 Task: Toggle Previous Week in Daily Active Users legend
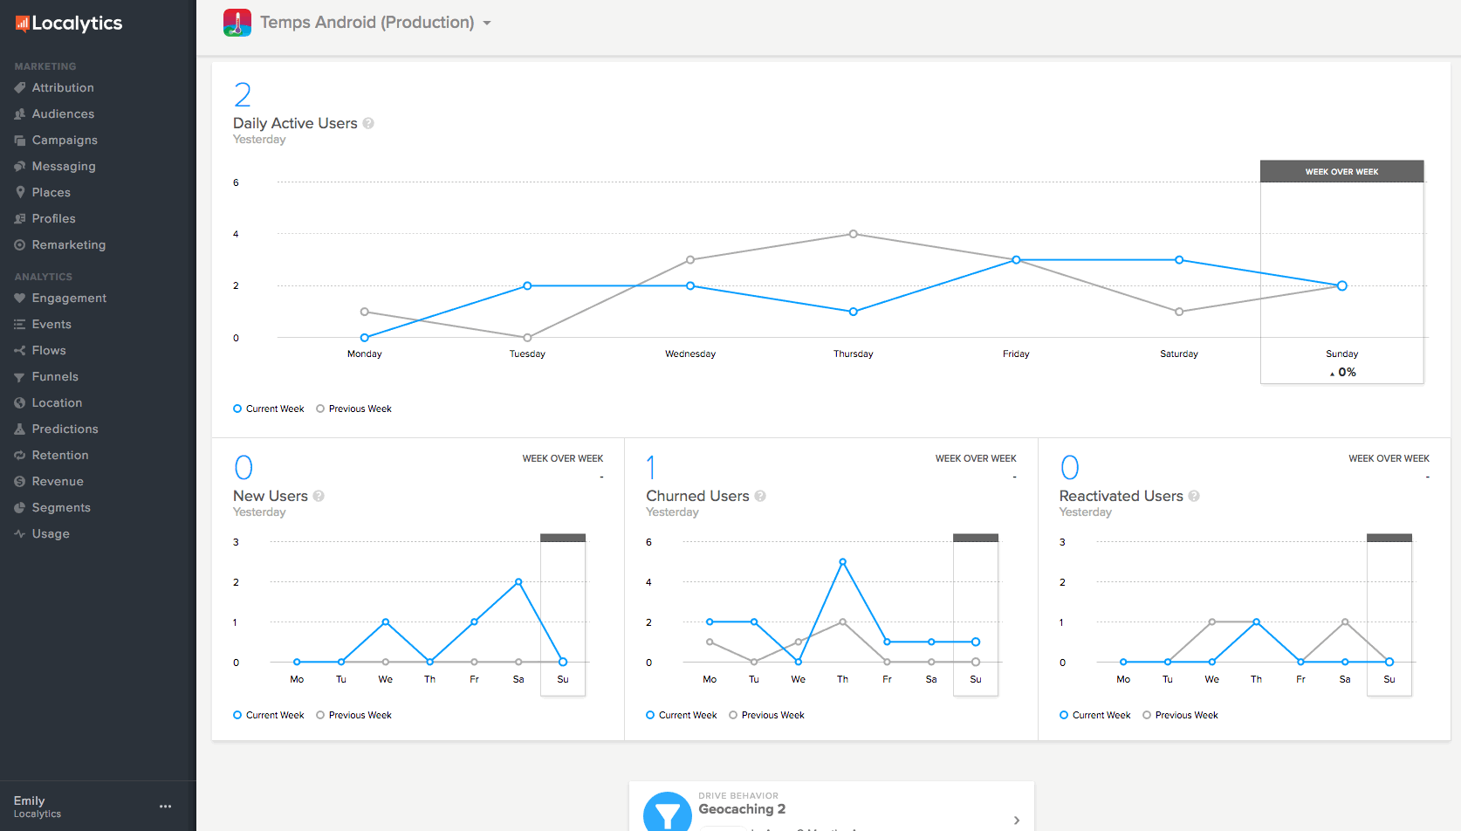pyautogui.click(x=353, y=409)
